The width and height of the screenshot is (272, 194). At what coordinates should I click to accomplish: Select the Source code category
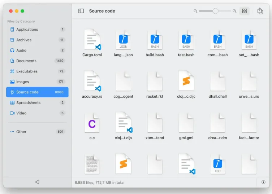37,92
